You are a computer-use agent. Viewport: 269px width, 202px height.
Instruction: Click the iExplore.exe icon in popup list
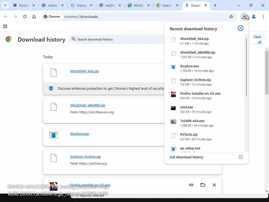point(173,67)
